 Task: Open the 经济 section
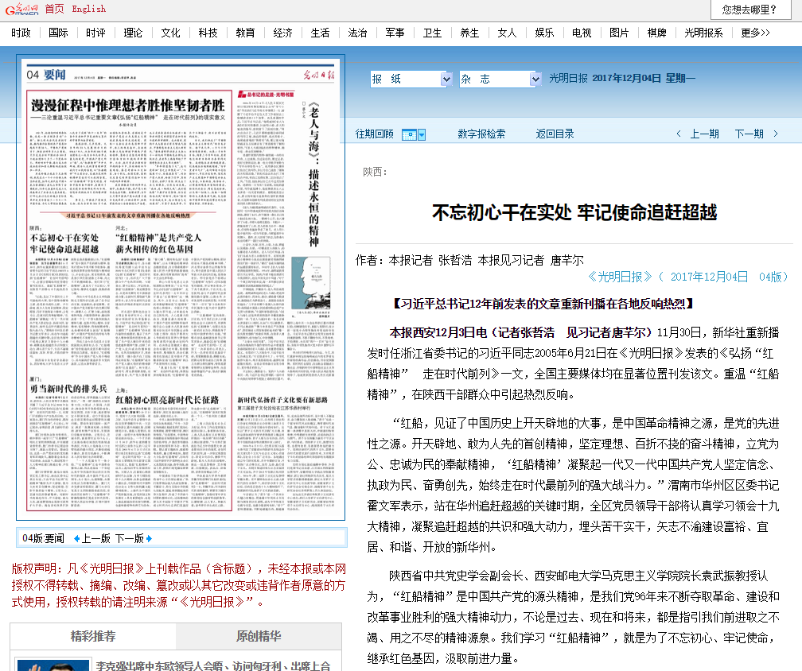tap(283, 33)
